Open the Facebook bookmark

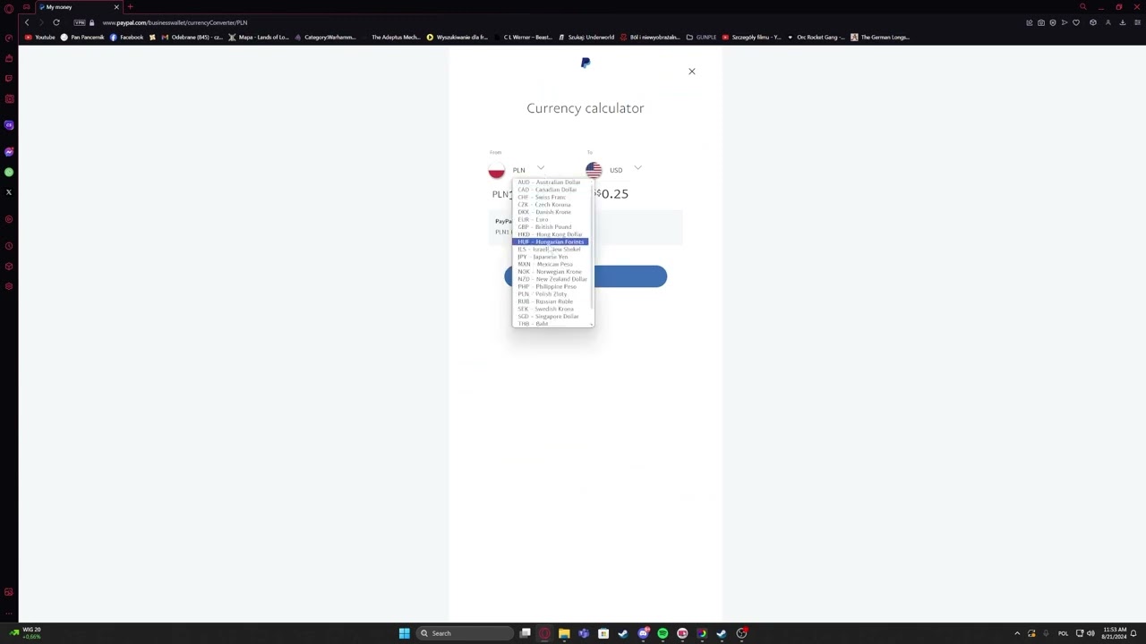126,38
